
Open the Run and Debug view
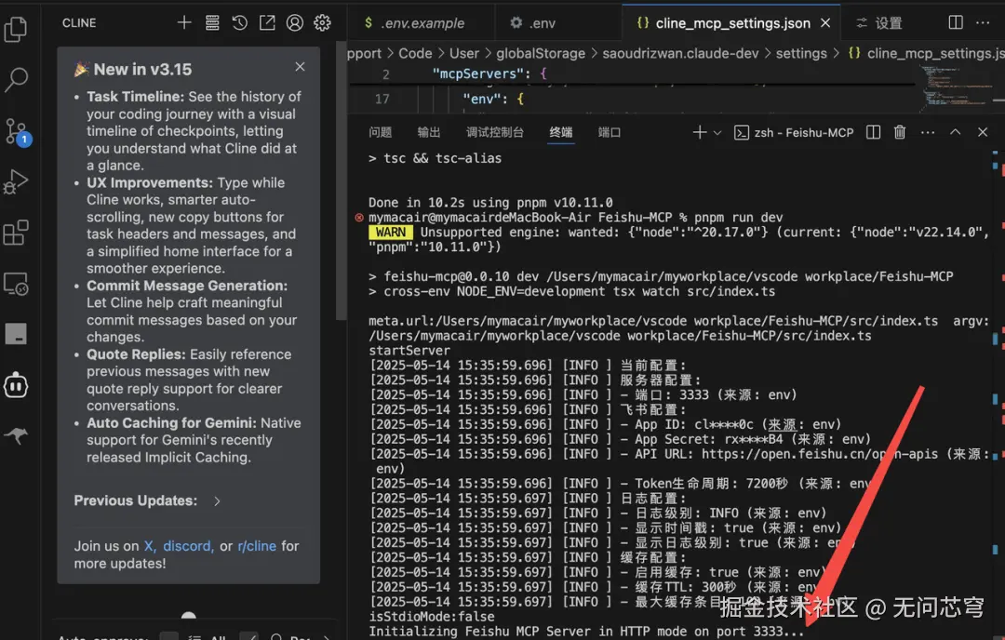pos(16,182)
